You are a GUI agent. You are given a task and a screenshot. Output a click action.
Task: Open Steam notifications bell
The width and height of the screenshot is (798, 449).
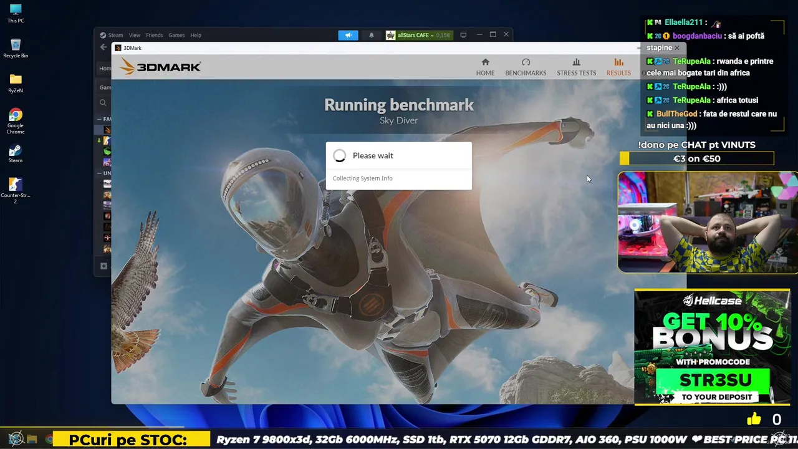(x=371, y=35)
